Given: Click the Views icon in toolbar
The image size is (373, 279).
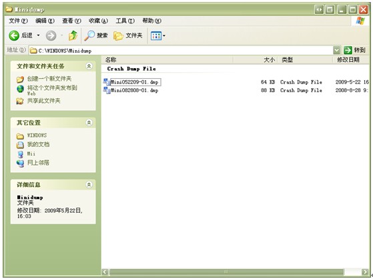Looking at the screenshot, I should (x=156, y=36).
